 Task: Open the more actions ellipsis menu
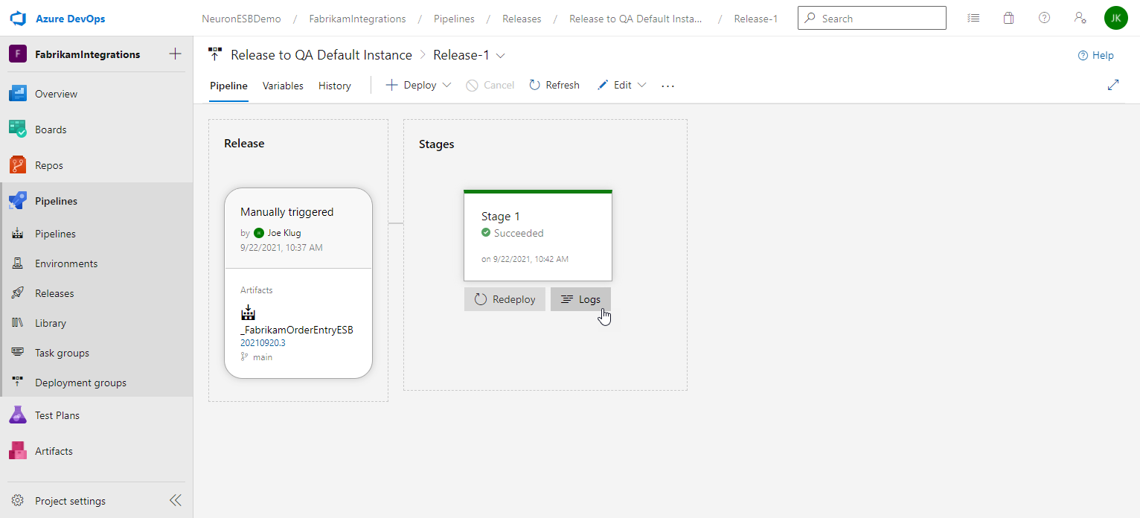click(x=667, y=86)
